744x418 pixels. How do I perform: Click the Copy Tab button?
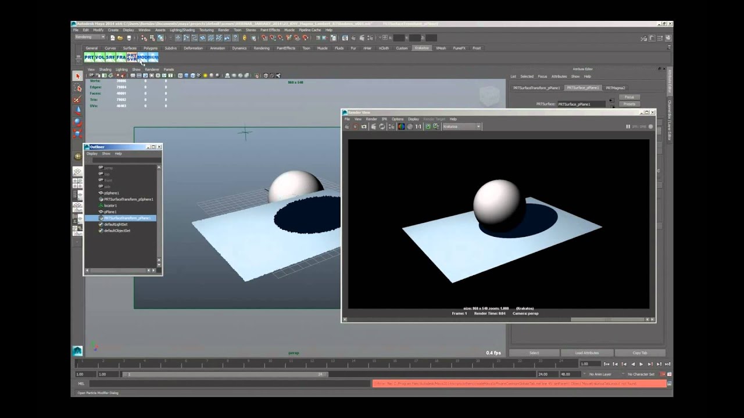[639, 353]
